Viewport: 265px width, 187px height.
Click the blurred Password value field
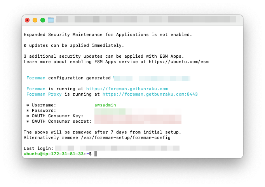click(117, 111)
